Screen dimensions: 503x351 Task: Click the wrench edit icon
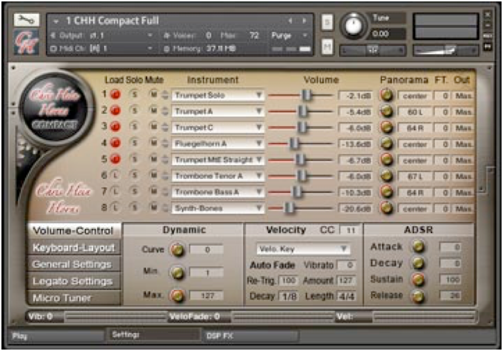click(26, 19)
